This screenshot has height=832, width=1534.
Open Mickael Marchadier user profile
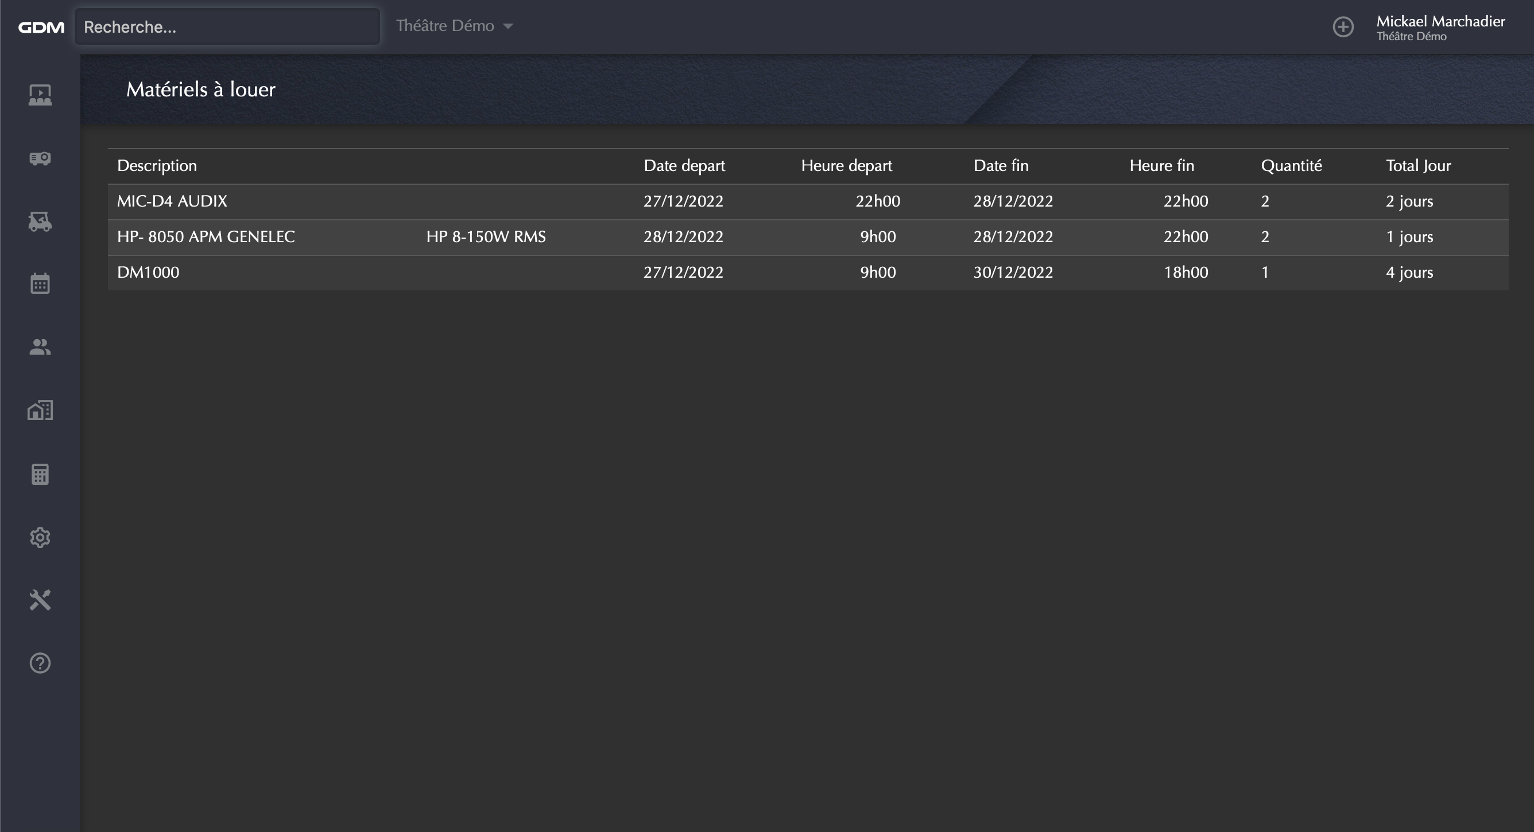point(1440,28)
